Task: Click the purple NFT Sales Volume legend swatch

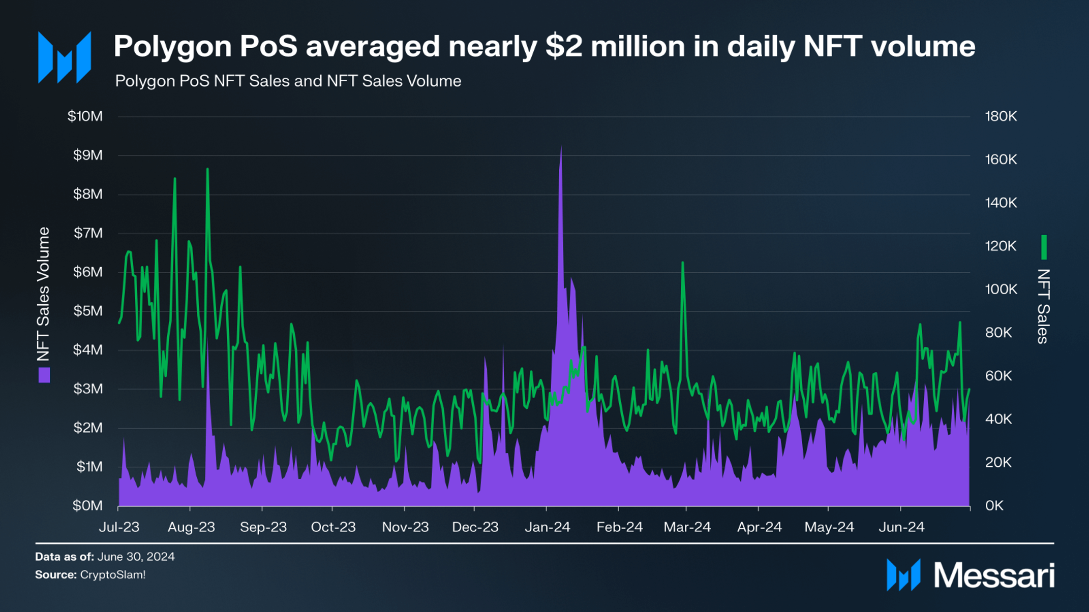Action: click(44, 375)
